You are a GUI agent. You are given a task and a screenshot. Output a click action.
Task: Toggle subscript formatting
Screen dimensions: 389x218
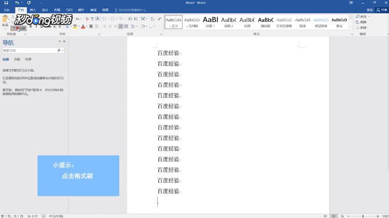coord(55,26)
